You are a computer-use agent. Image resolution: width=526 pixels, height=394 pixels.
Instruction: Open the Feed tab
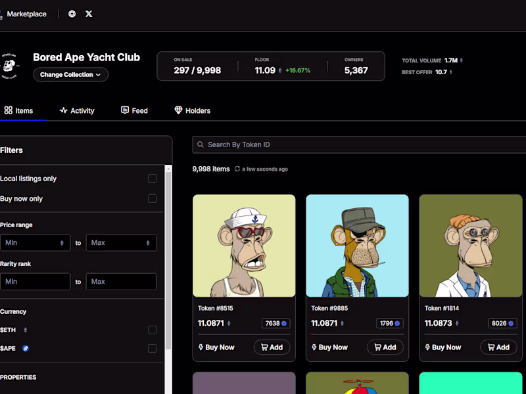coord(134,110)
